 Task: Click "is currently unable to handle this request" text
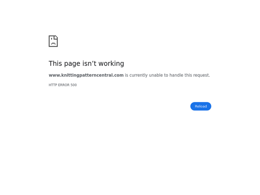coord(167,75)
